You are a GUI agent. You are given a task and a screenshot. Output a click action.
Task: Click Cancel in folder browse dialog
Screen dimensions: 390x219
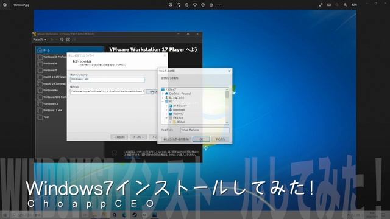click(x=220, y=139)
